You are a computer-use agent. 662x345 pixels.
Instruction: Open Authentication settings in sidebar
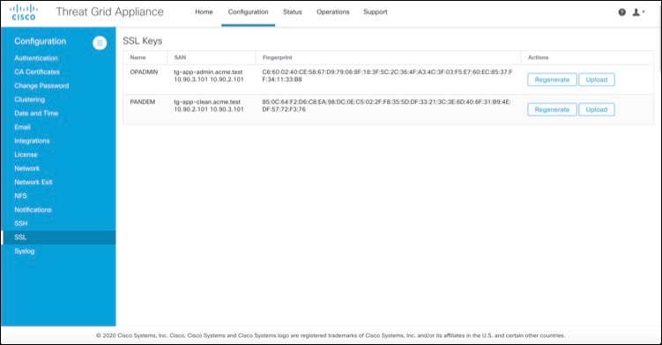pyautogui.click(x=36, y=58)
